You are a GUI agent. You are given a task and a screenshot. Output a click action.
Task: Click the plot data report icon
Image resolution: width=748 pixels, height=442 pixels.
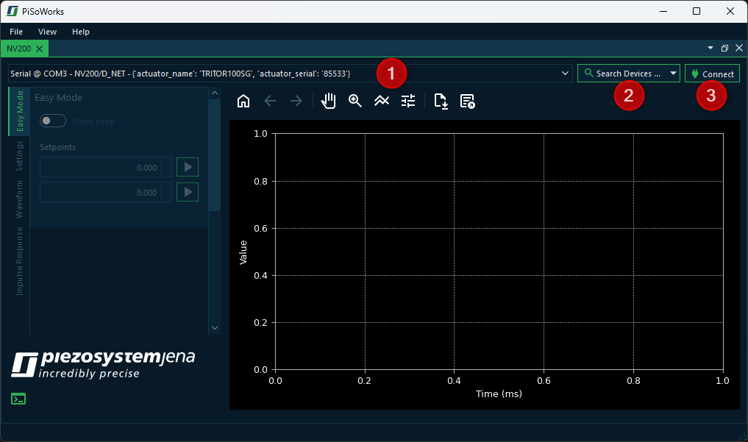click(x=467, y=101)
